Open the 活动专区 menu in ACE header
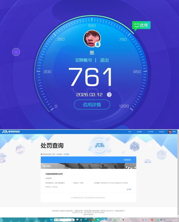The width and height of the screenshot is (179, 222). click(x=162, y=132)
